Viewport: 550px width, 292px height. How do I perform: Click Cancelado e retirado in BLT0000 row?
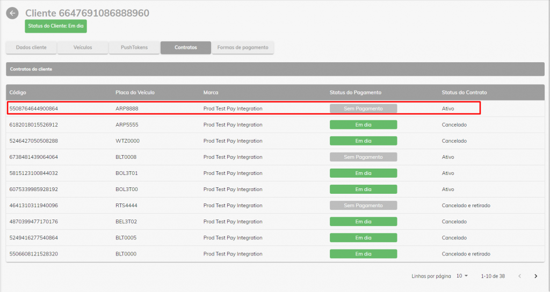coord(466,254)
